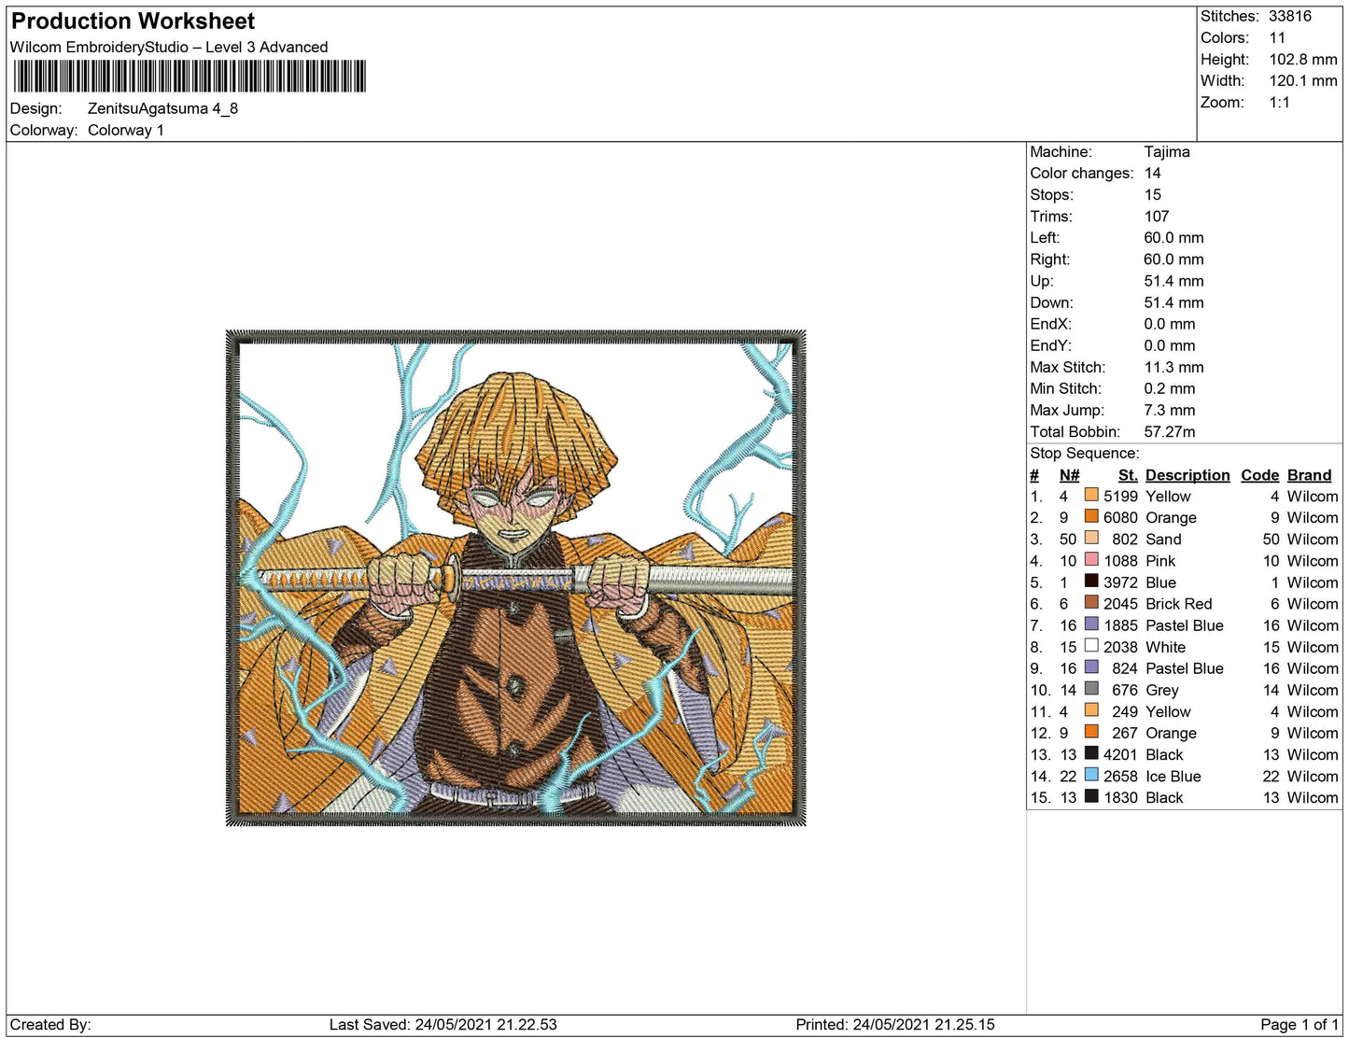
Task: Click the 'Right:' label
Action: 1050,259
